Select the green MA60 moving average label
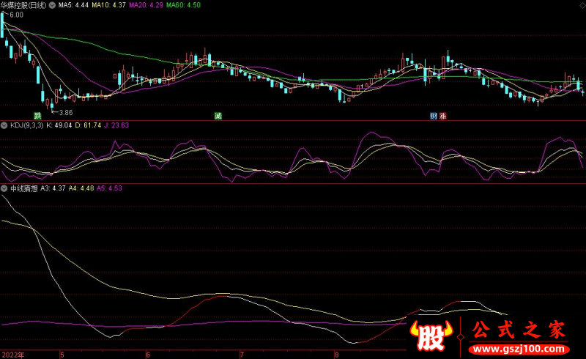Image resolution: width=586 pixels, height=359 pixels. [x=182, y=5]
